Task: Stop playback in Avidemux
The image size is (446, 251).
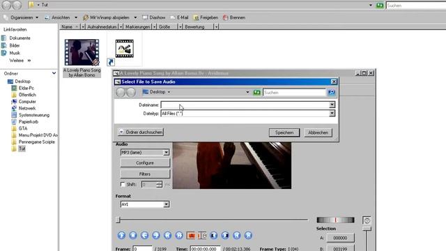Action: [133, 236]
